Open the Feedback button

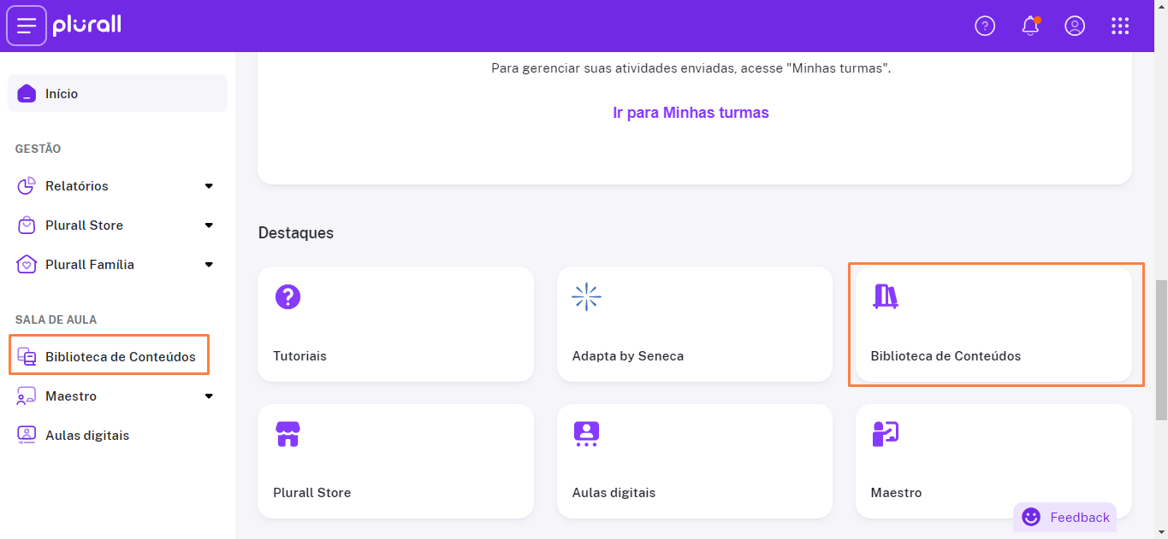tap(1065, 517)
